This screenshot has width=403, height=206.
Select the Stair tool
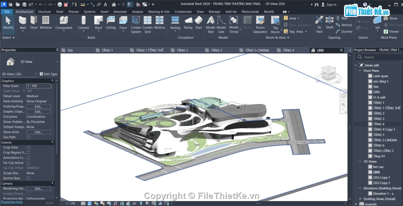tap(199, 22)
